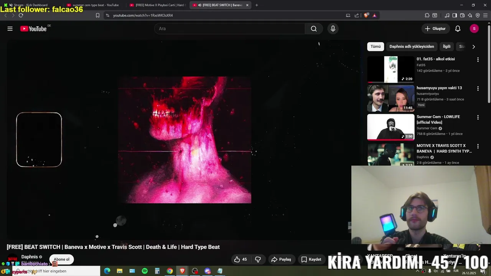The image size is (491, 276).
Task: Reload the page
Action: click(x=21, y=15)
